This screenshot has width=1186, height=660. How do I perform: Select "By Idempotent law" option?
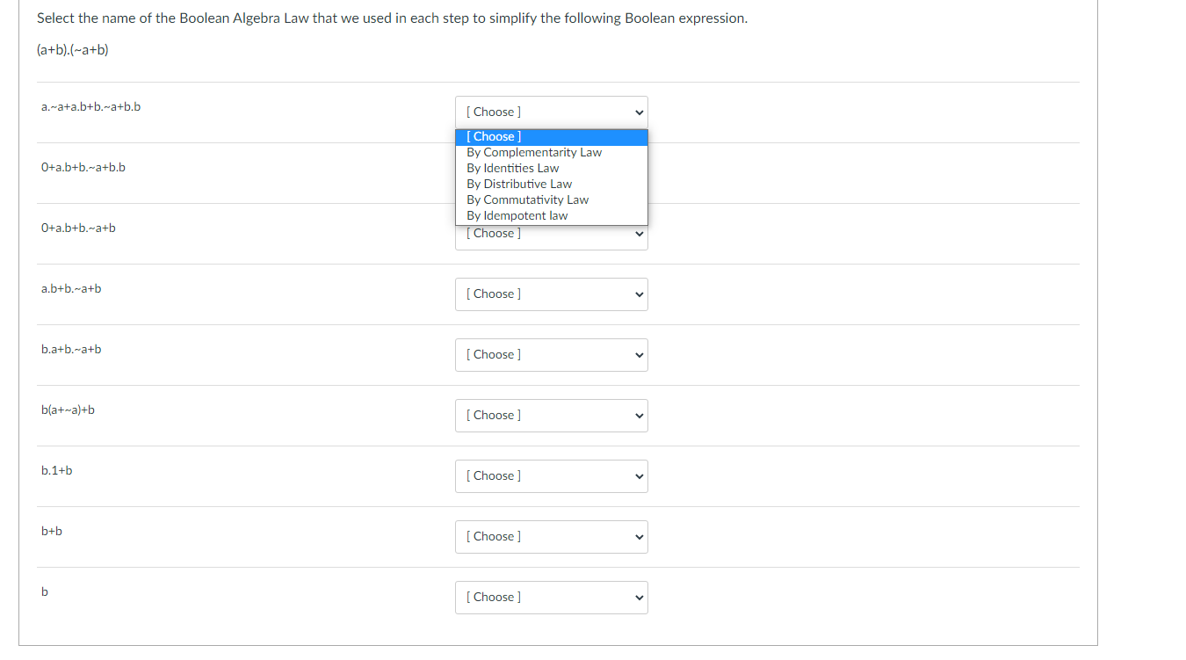tap(517, 215)
